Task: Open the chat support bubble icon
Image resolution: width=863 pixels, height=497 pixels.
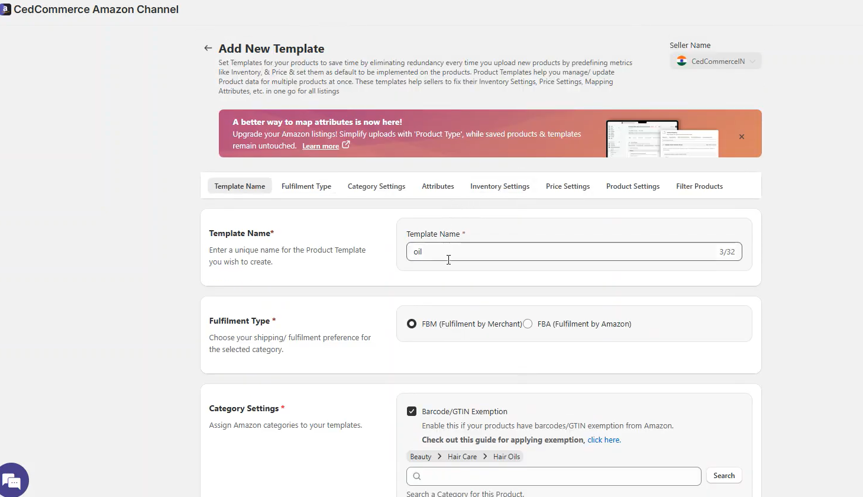Action: coord(12,480)
